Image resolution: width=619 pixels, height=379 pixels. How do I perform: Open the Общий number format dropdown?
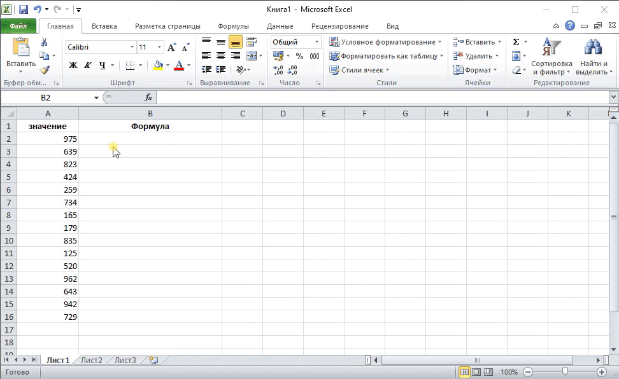pyautogui.click(x=317, y=42)
